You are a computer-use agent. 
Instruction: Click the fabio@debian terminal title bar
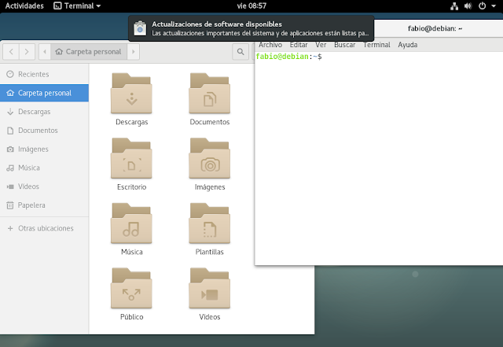tap(435, 28)
